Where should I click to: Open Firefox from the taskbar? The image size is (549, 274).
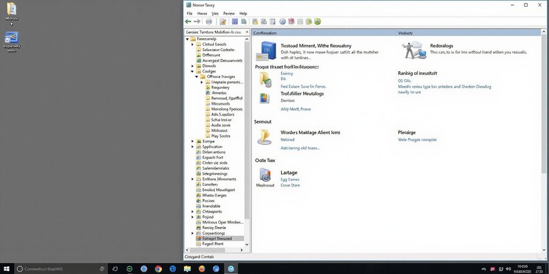(202, 269)
